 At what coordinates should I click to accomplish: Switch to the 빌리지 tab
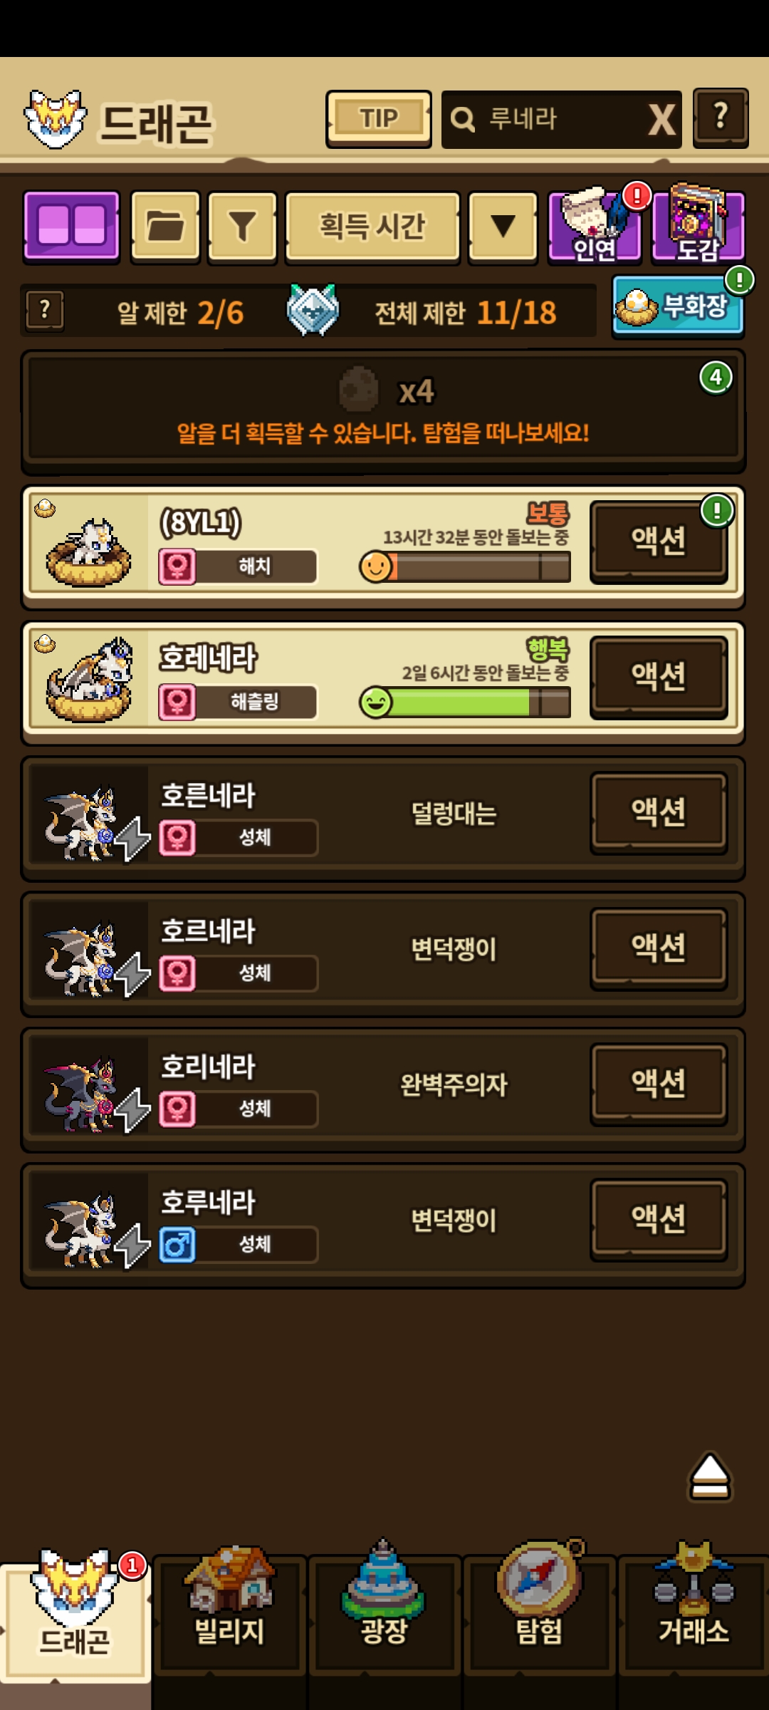(229, 1614)
